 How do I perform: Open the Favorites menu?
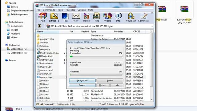click(70, 10)
